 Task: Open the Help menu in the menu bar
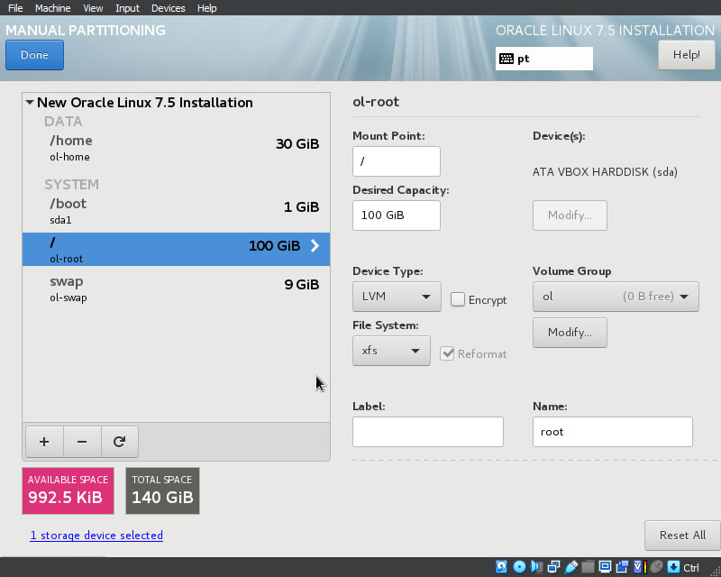click(x=207, y=8)
